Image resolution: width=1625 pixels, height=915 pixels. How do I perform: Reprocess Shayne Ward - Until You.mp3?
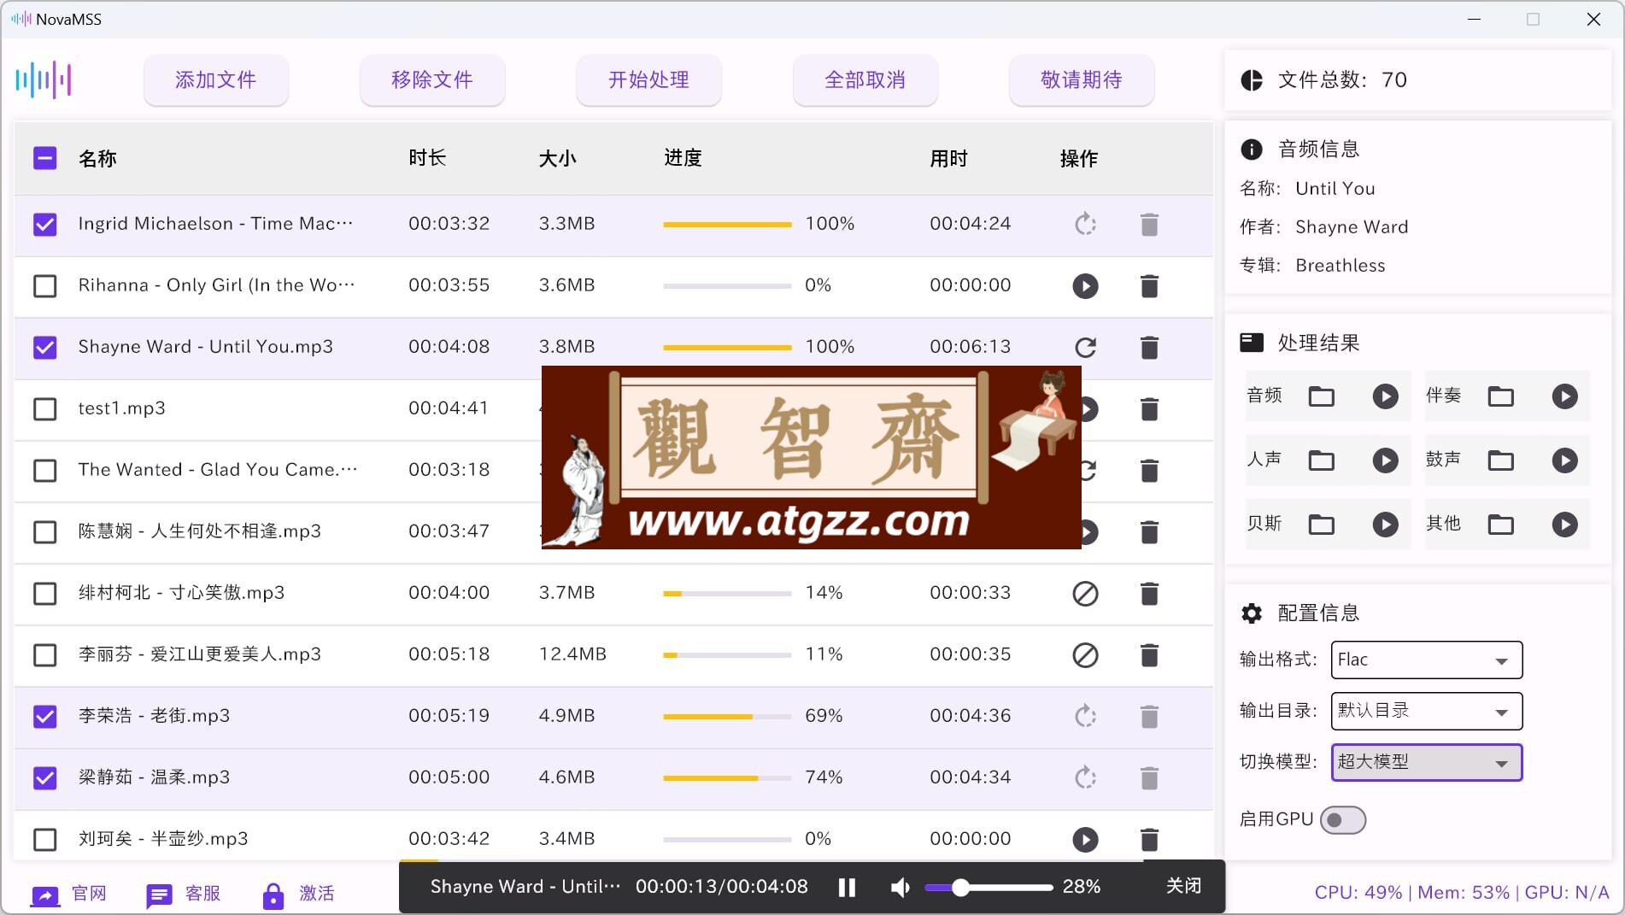tap(1085, 347)
